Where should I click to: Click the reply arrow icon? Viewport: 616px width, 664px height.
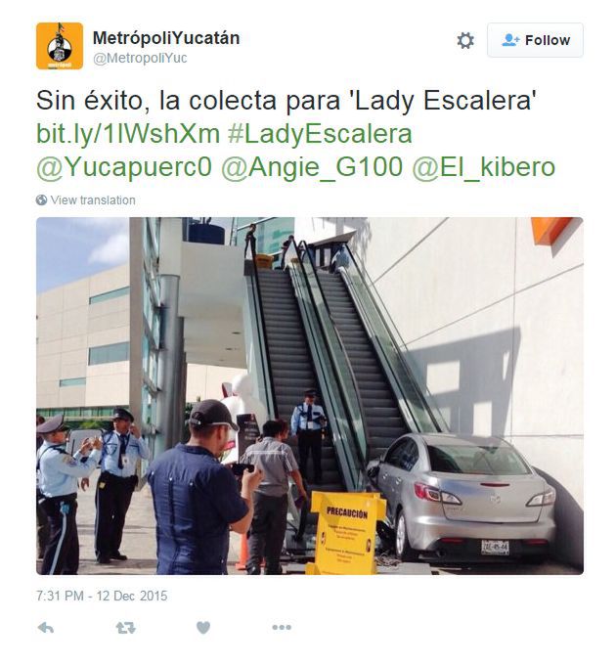tap(46, 628)
